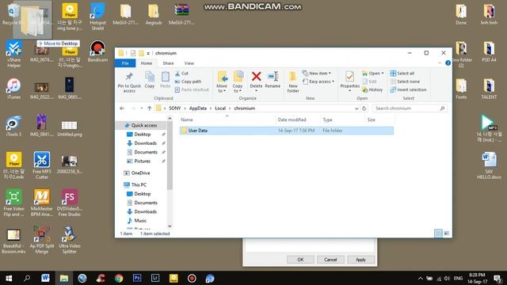This screenshot has width=507, height=285.
Task: Open Lightroom from the taskbar
Action: coord(155,278)
